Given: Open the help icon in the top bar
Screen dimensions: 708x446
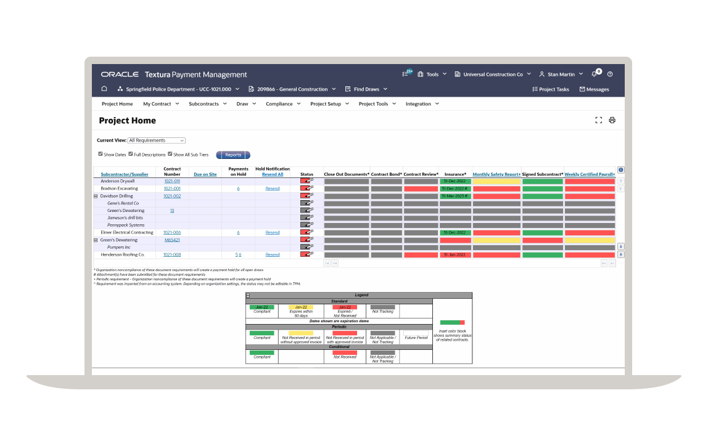Looking at the screenshot, I should (x=609, y=73).
